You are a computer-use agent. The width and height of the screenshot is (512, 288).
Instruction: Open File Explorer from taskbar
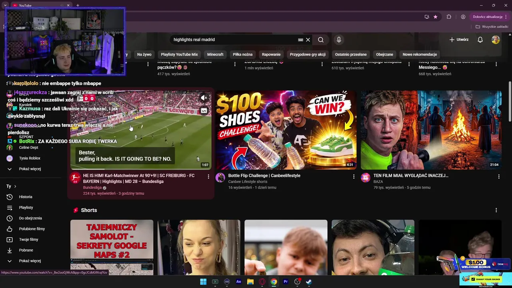pyautogui.click(x=250, y=282)
